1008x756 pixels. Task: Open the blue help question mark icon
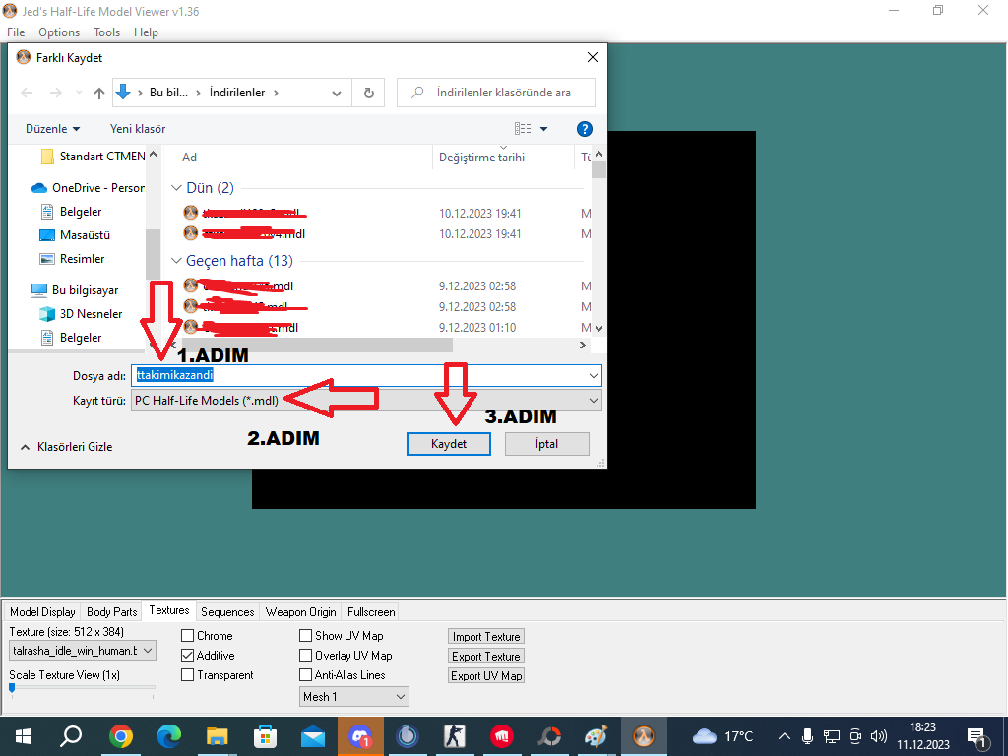(x=584, y=129)
